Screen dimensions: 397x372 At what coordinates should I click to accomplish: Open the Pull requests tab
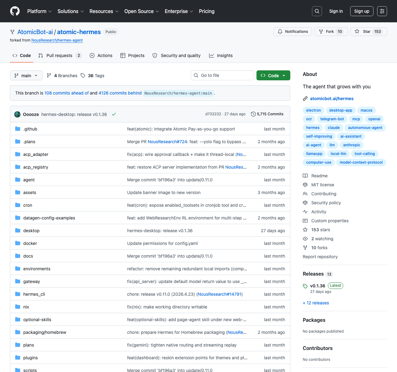click(x=60, y=55)
